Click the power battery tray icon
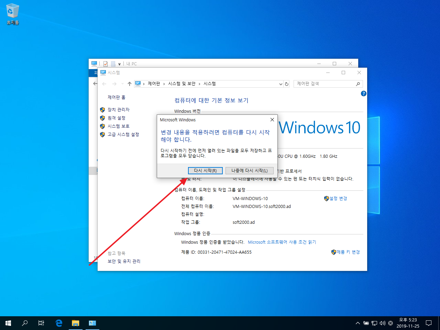 click(x=366, y=323)
